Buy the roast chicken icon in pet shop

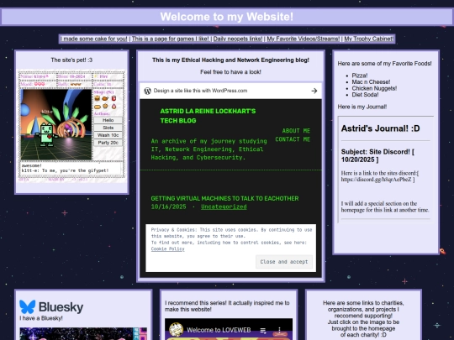[x=105, y=98]
